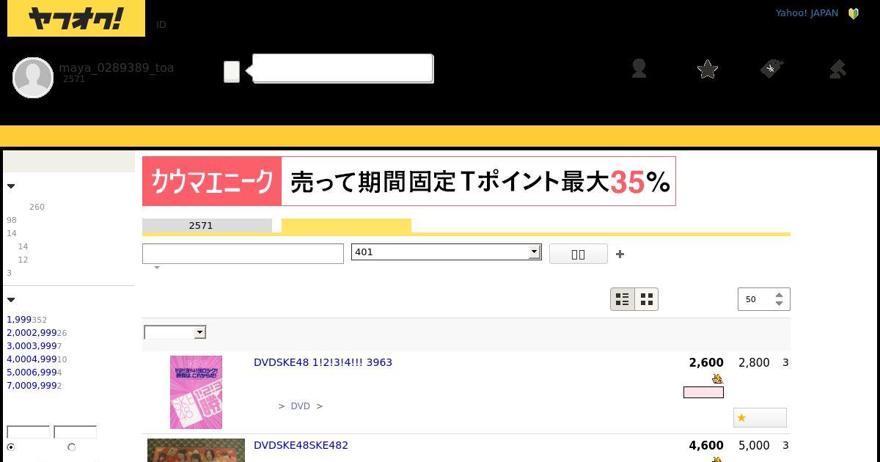Filter by price range 1,999

point(19,320)
